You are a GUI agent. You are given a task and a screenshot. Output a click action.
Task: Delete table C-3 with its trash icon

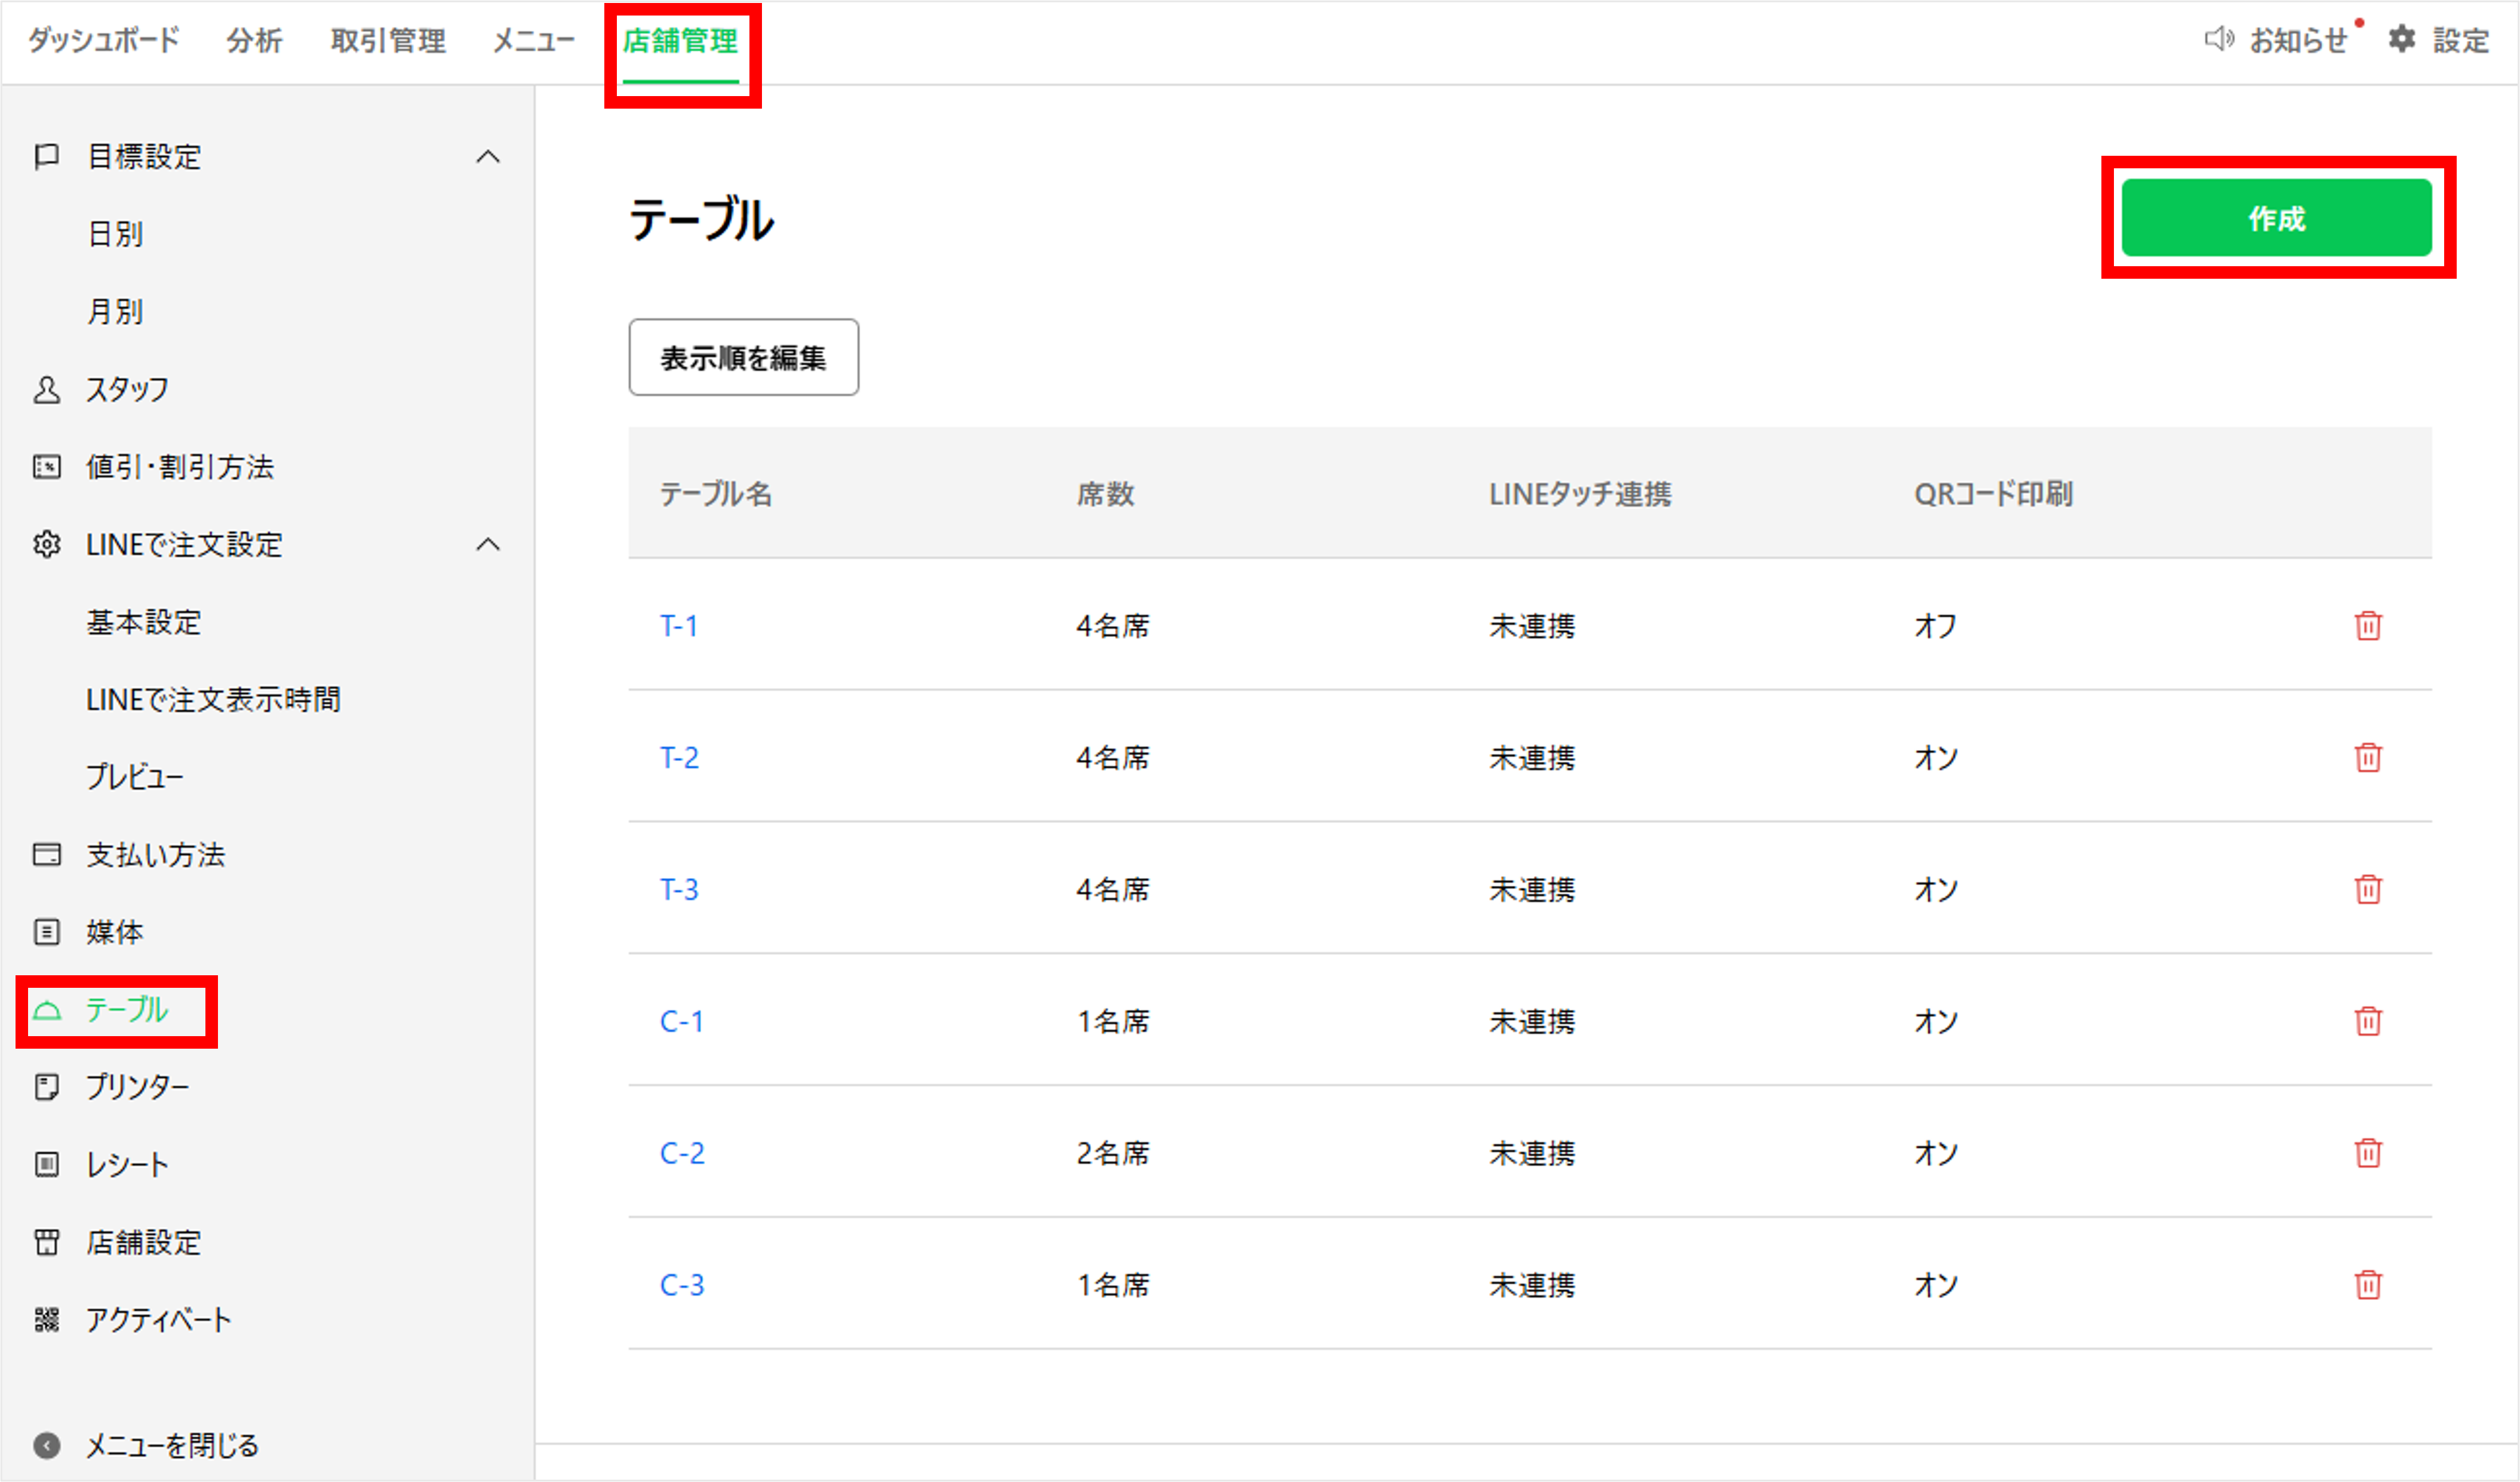(2368, 1285)
